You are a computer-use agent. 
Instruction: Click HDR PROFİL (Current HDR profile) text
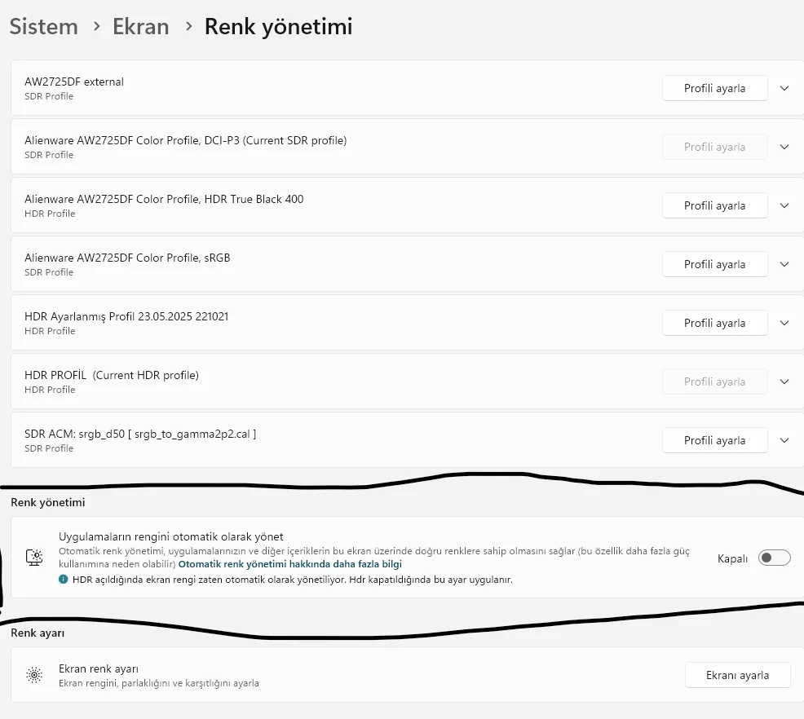(x=112, y=375)
